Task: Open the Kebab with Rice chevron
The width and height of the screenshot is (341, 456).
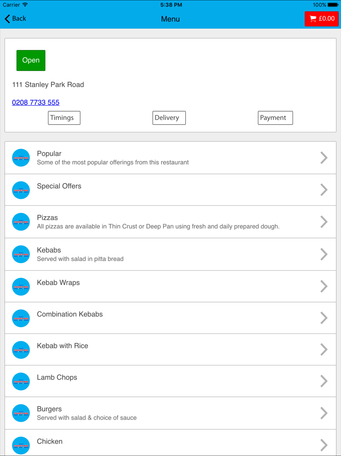Action: point(324,349)
